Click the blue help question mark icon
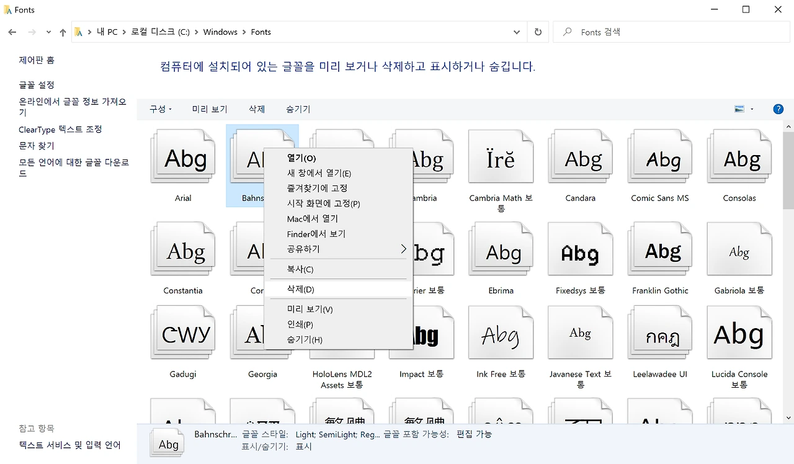Screen dimensions: 794x464 click(778, 109)
